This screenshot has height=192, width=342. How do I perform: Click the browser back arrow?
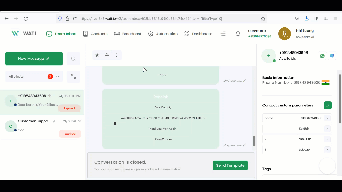pos(6,18)
